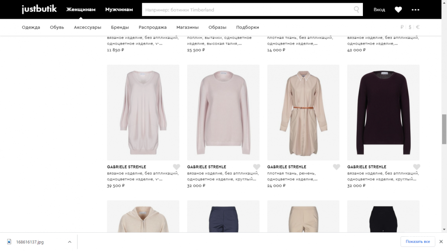Click the 168616137.jpg download file name
Image resolution: width=447 pixels, height=251 pixels.
(x=30, y=242)
